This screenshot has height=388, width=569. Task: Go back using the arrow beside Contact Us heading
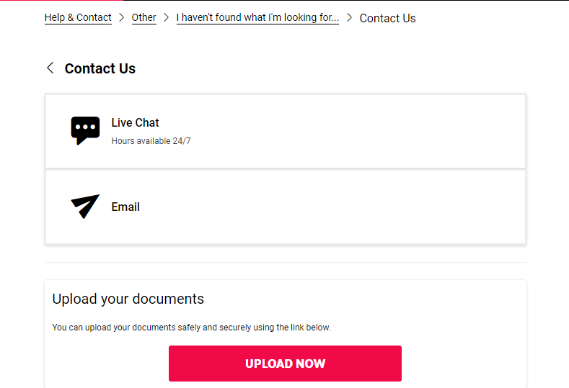click(x=50, y=68)
